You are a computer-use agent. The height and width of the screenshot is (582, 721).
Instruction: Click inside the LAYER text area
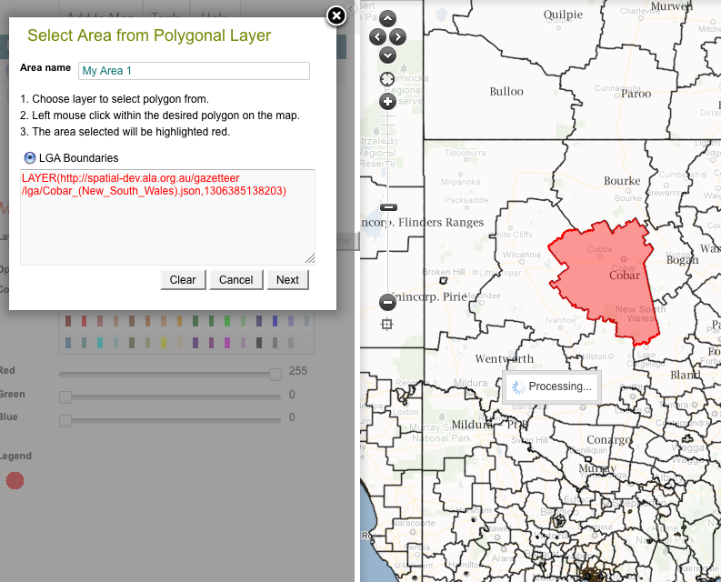pos(167,227)
